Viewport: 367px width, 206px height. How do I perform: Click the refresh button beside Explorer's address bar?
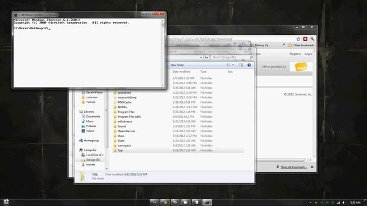coord(206,57)
